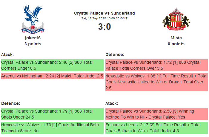The image size is (209, 137).
Task: Click the Sunderland club crest
Action: tap(176, 19)
